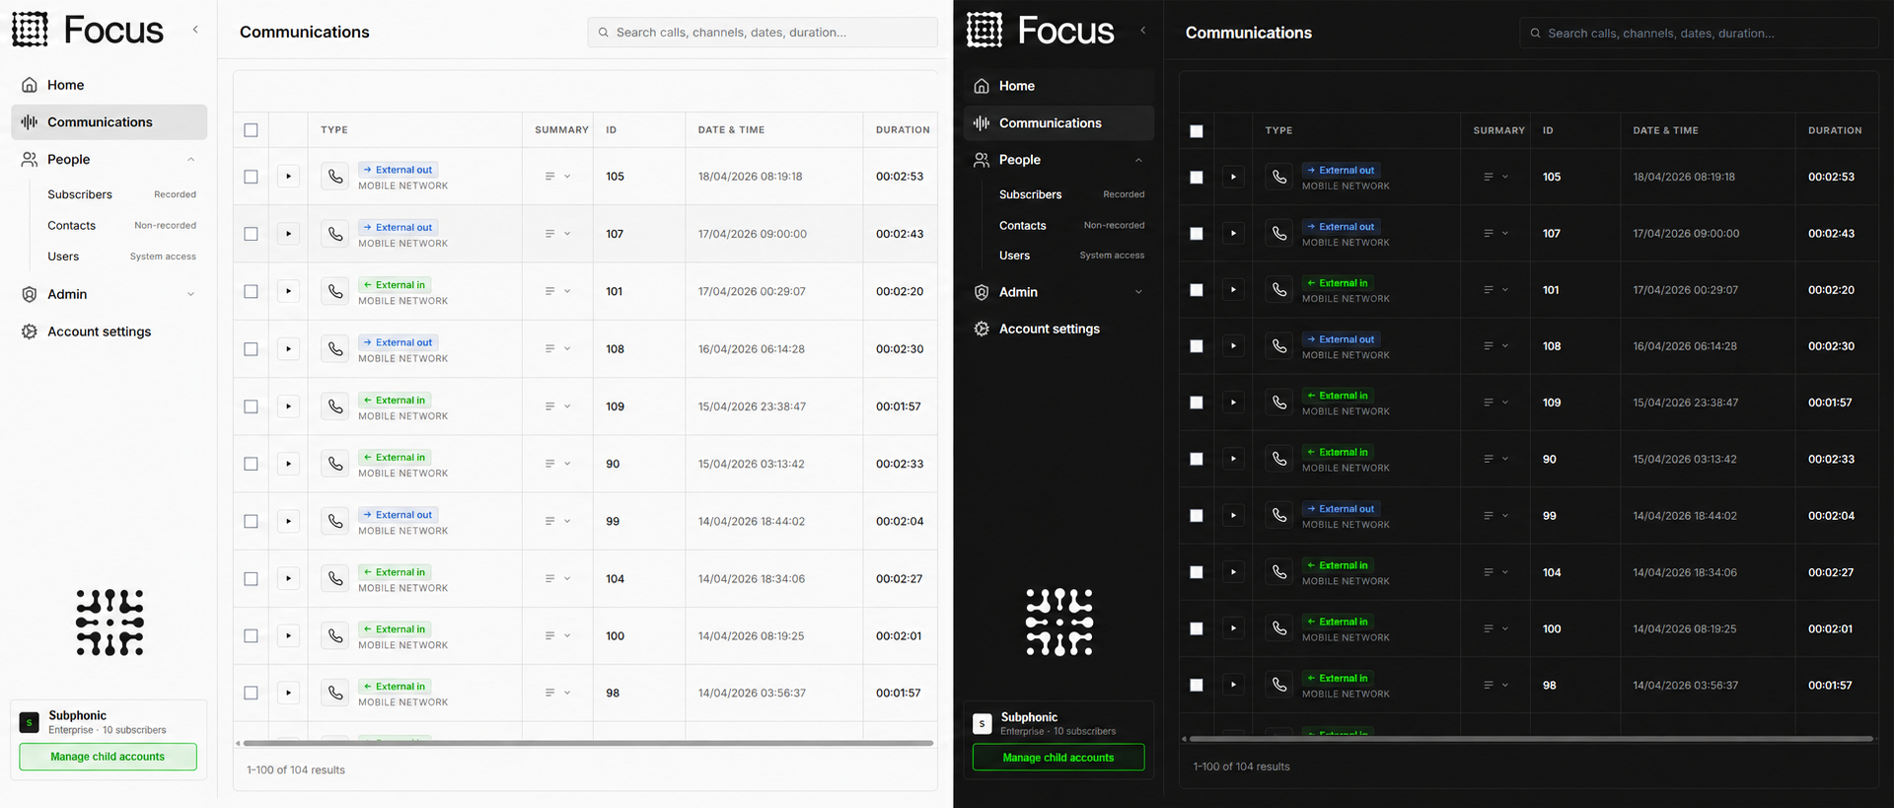Play call 104 in the light table
1894x808 pixels.
tap(288, 579)
